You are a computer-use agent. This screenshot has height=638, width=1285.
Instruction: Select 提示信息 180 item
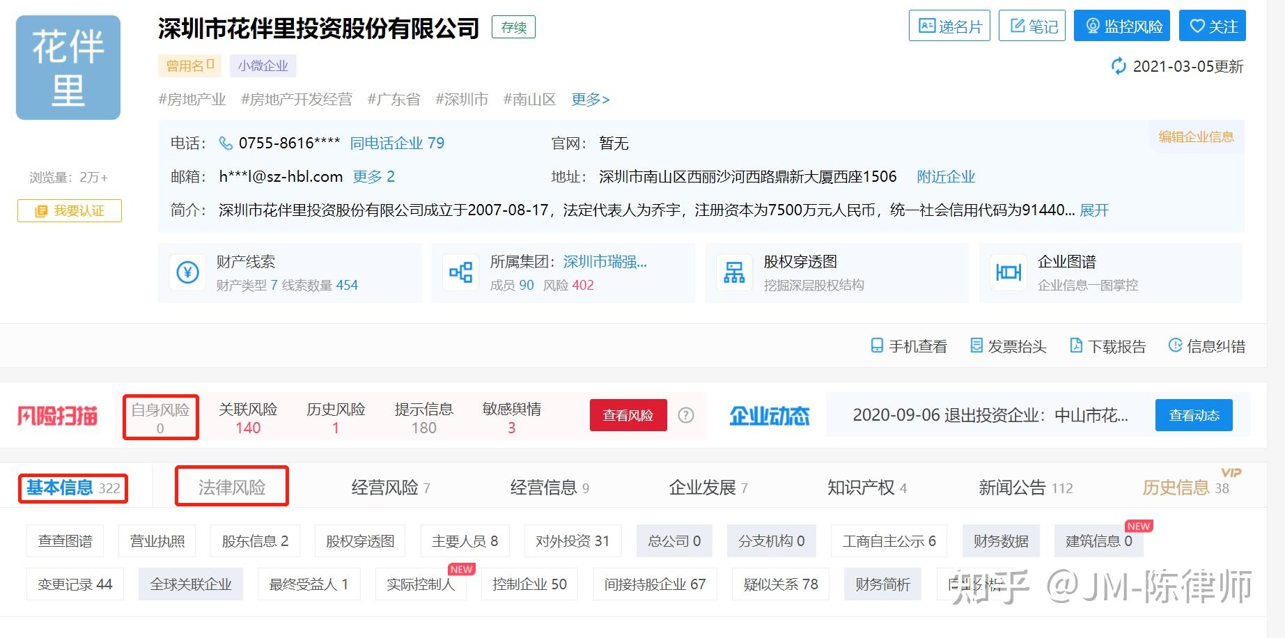coord(423,418)
